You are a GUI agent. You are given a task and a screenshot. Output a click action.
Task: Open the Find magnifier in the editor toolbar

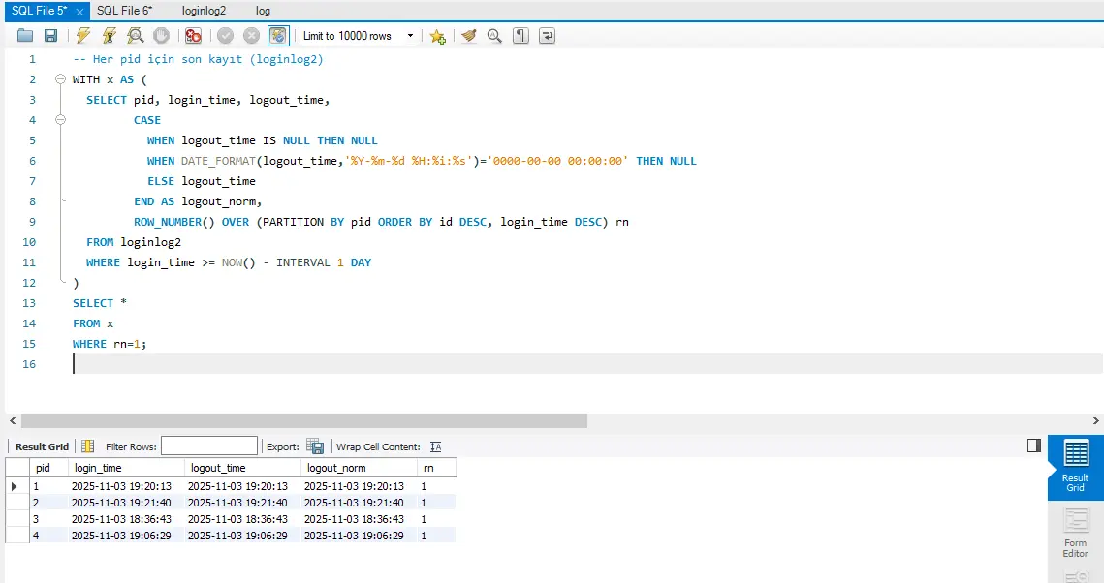494,36
